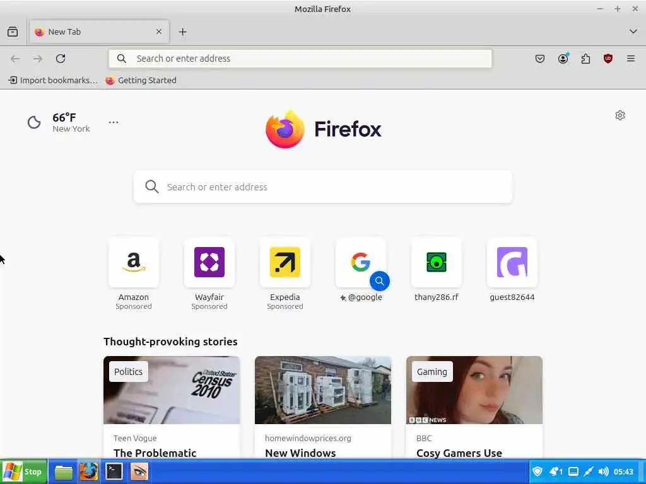Click Import bookmarks bookmark item
646x484 pixels.
(x=53, y=80)
